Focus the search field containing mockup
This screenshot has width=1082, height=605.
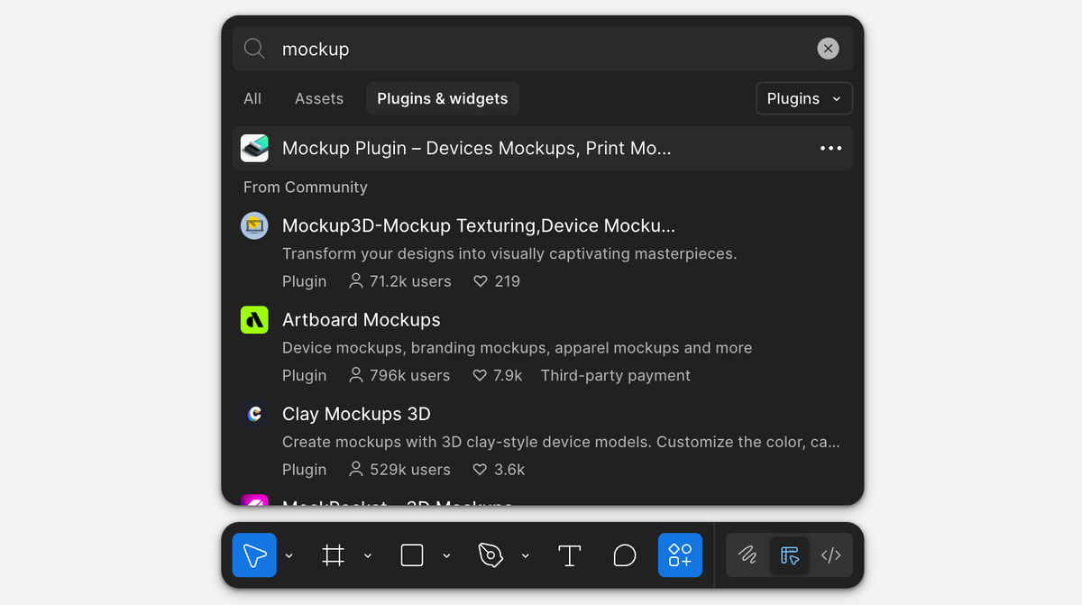pyautogui.click(x=543, y=49)
